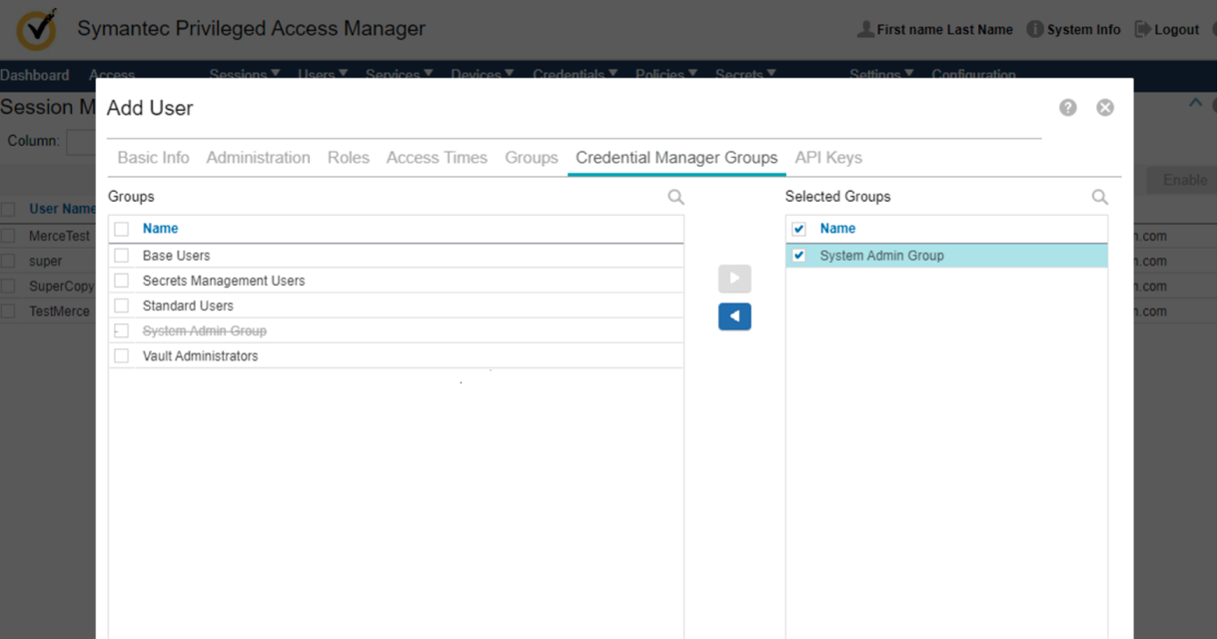Tick the Vault Administrators checkbox
The image size is (1217, 639).
pyautogui.click(x=122, y=356)
